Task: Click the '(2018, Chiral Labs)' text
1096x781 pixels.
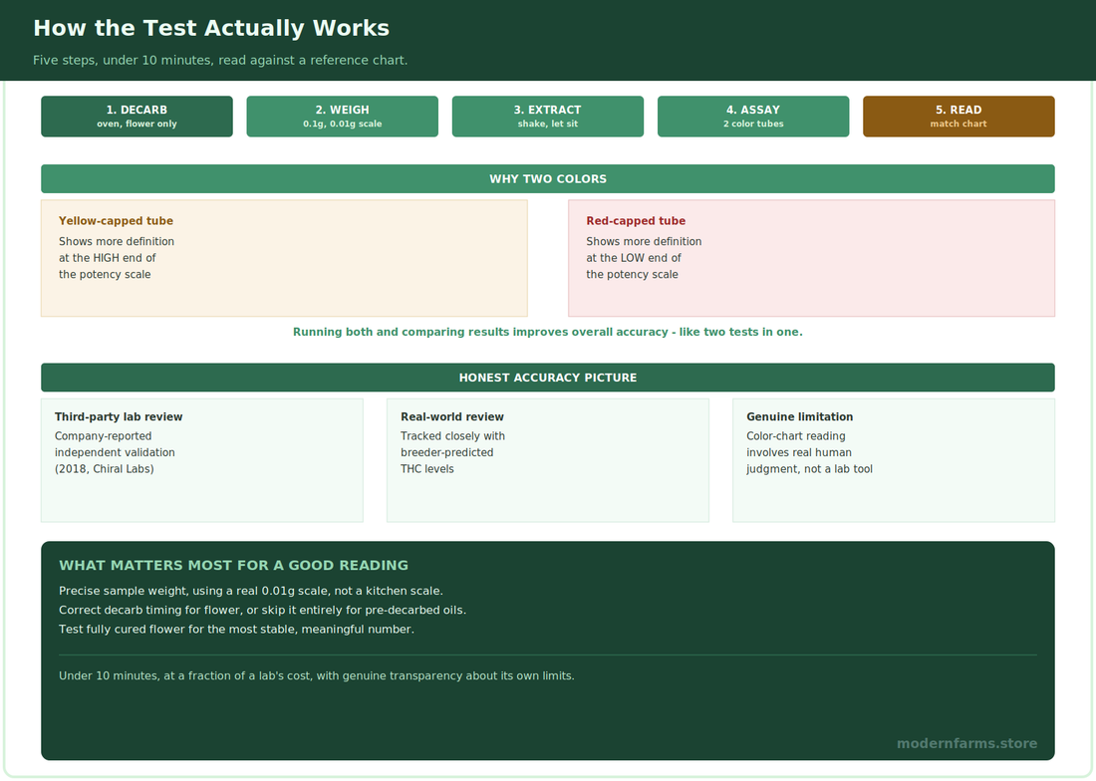Action: tap(105, 469)
